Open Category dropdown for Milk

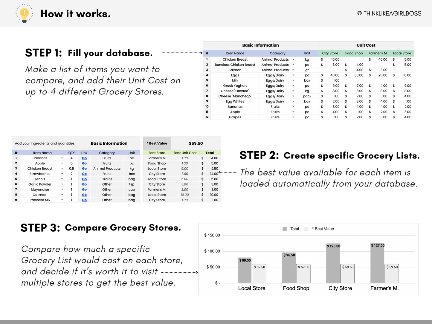coord(293,80)
